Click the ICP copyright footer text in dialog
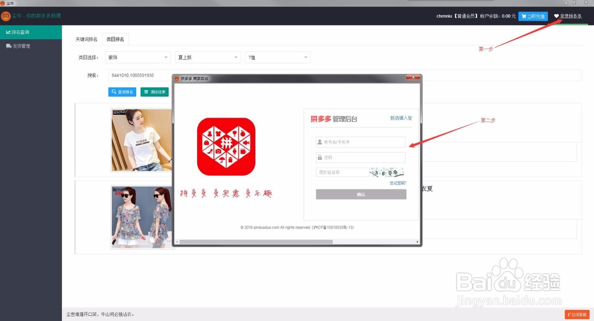 click(x=297, y=227)
